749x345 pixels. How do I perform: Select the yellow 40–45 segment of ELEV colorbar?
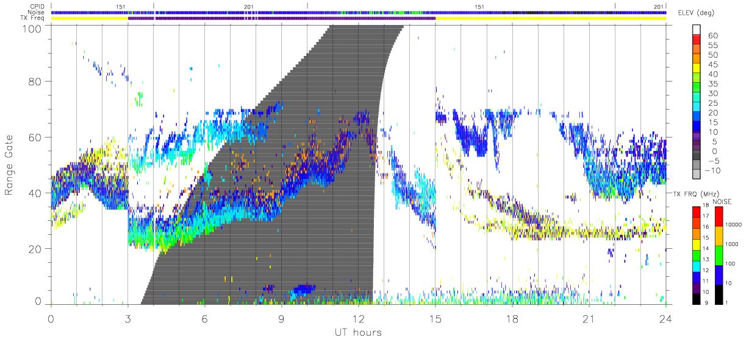pos(696,69)
